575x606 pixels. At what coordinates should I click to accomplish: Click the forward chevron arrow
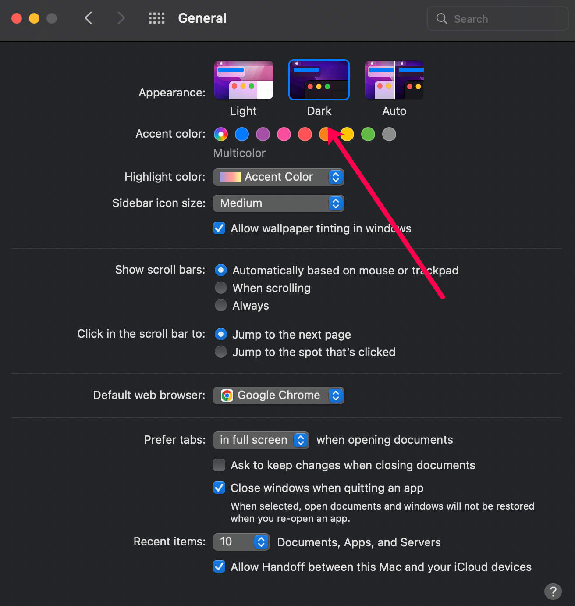[121, 18]
